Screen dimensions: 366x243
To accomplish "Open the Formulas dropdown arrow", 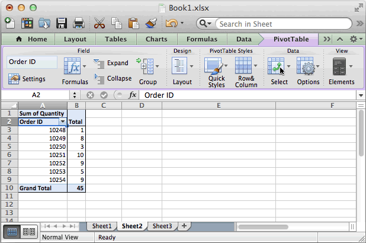I will pos(85,66).
